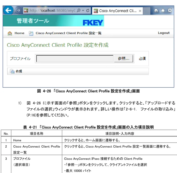Click the browser back arrow button
The image size is (177, 173).
click(8, 10)
